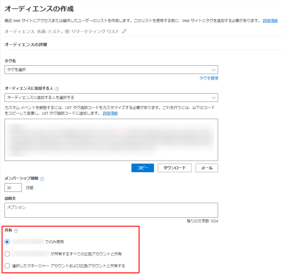Open the タグを選択 dropdown
282x274 pixels.
pyautogui.click(x=111, y=70)
